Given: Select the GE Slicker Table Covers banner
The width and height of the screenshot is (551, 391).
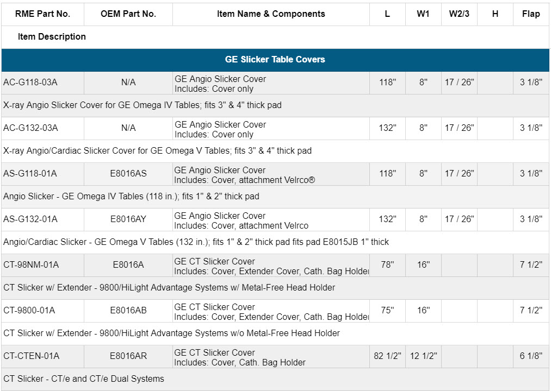Looking at the screenshot, I should click(275, 60).
